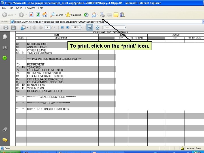
Task: Click the FEDERAL TAX EXEMPTS S00 row
Action: 46,70
